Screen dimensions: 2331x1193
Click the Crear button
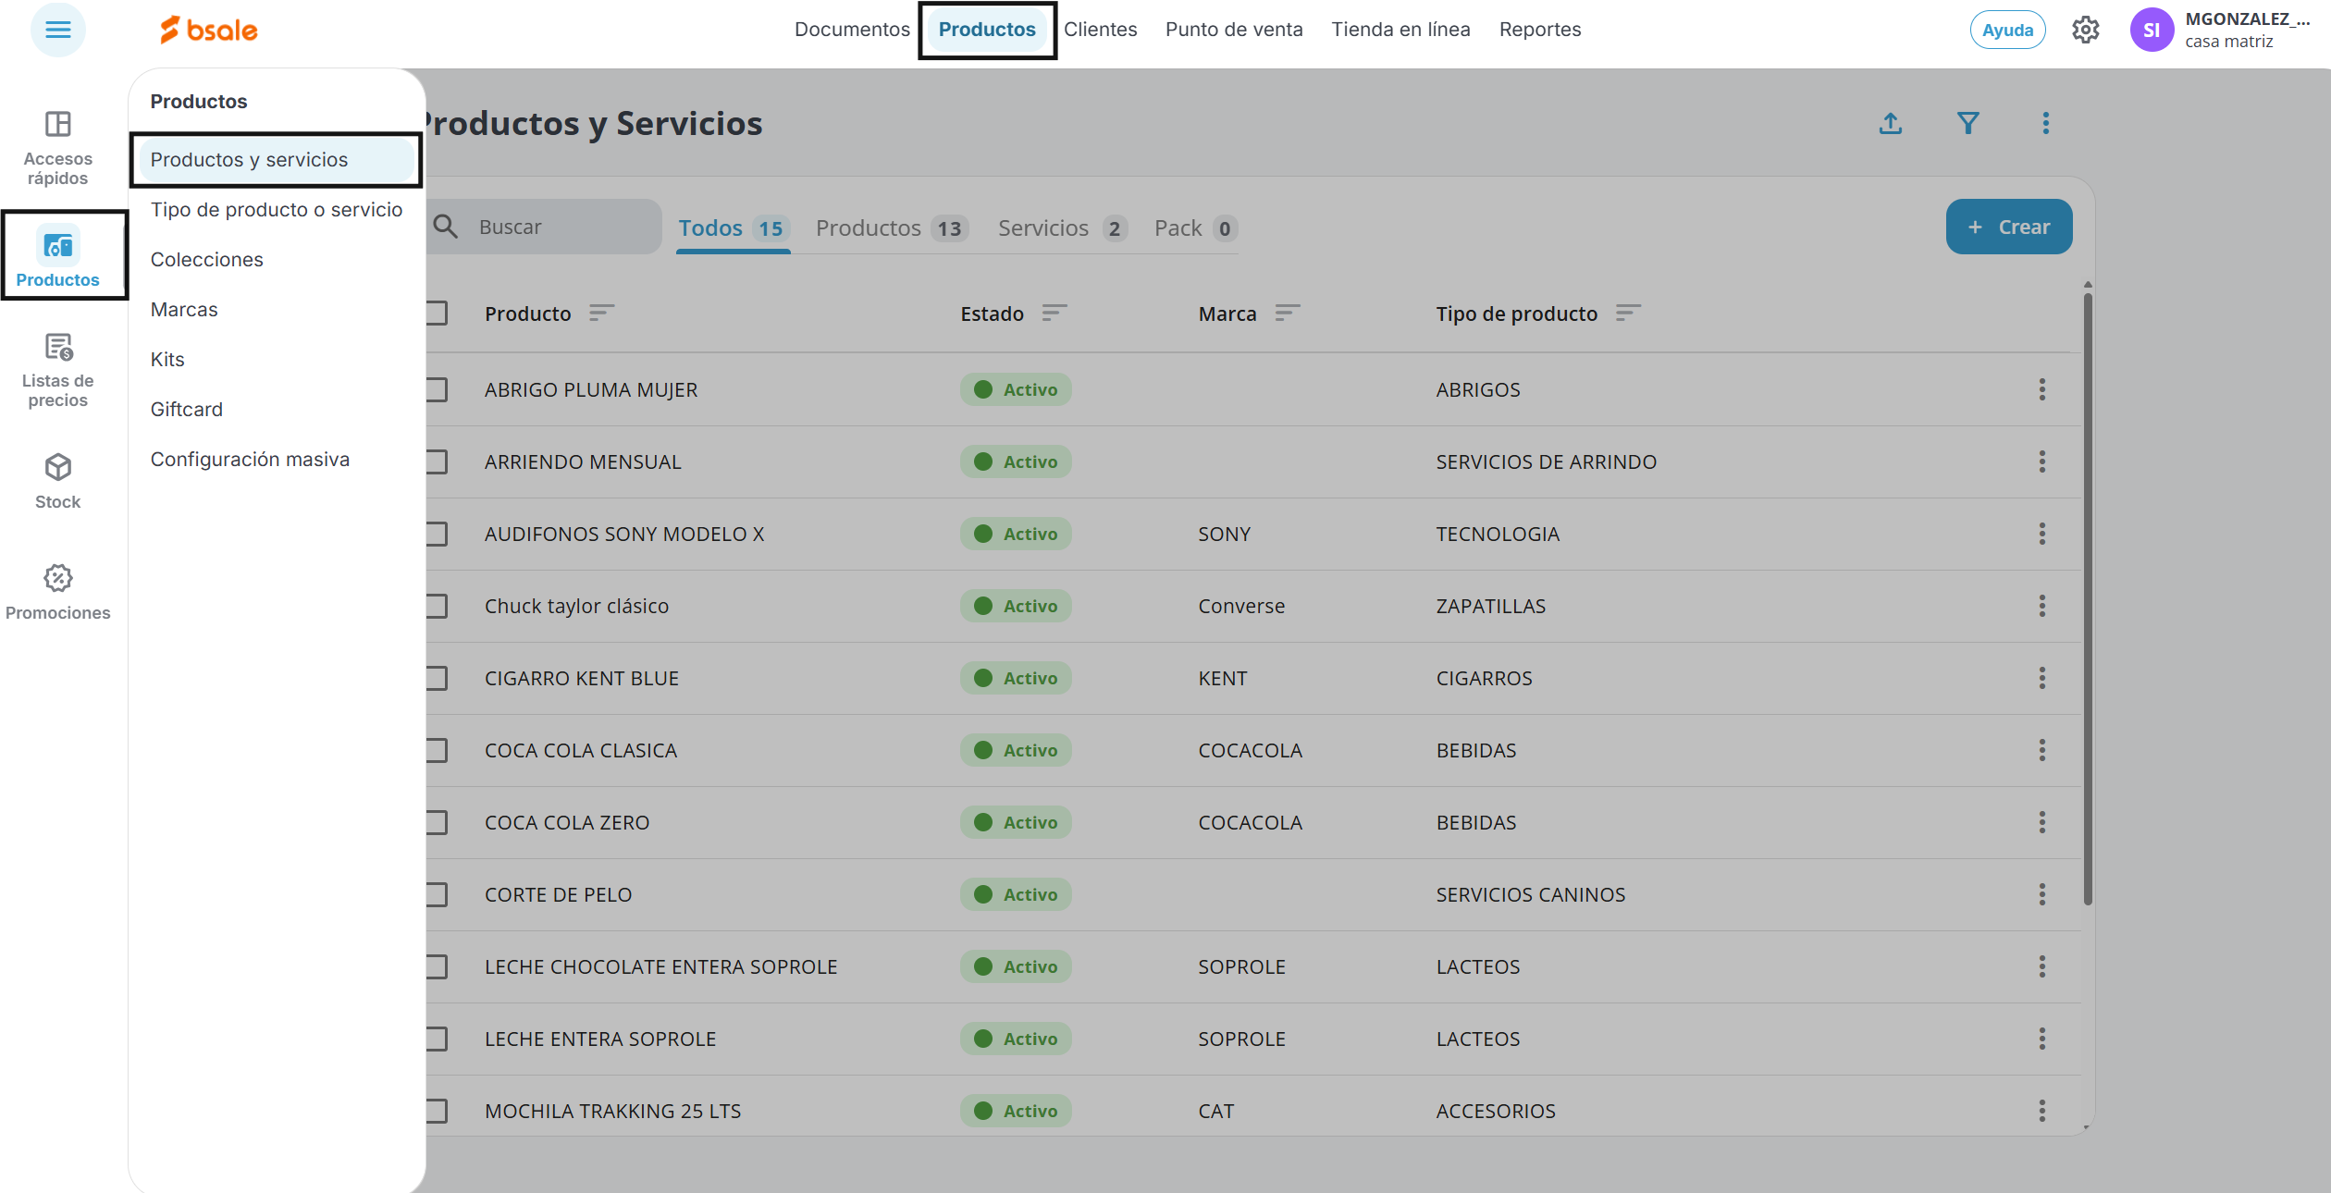(2008, 227)
